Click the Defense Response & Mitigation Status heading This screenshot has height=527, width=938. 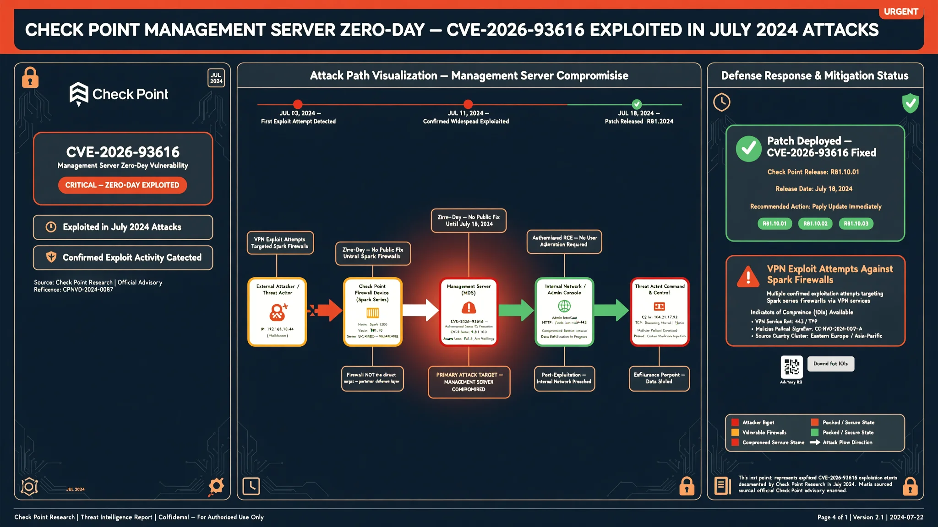click(815, 76)
